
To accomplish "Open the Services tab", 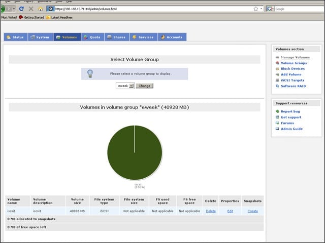I will 143,37.
